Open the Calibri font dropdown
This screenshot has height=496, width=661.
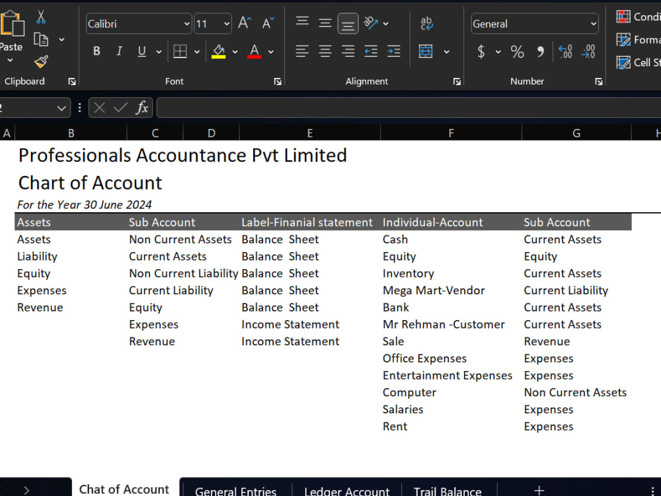(x=187, y=24)
